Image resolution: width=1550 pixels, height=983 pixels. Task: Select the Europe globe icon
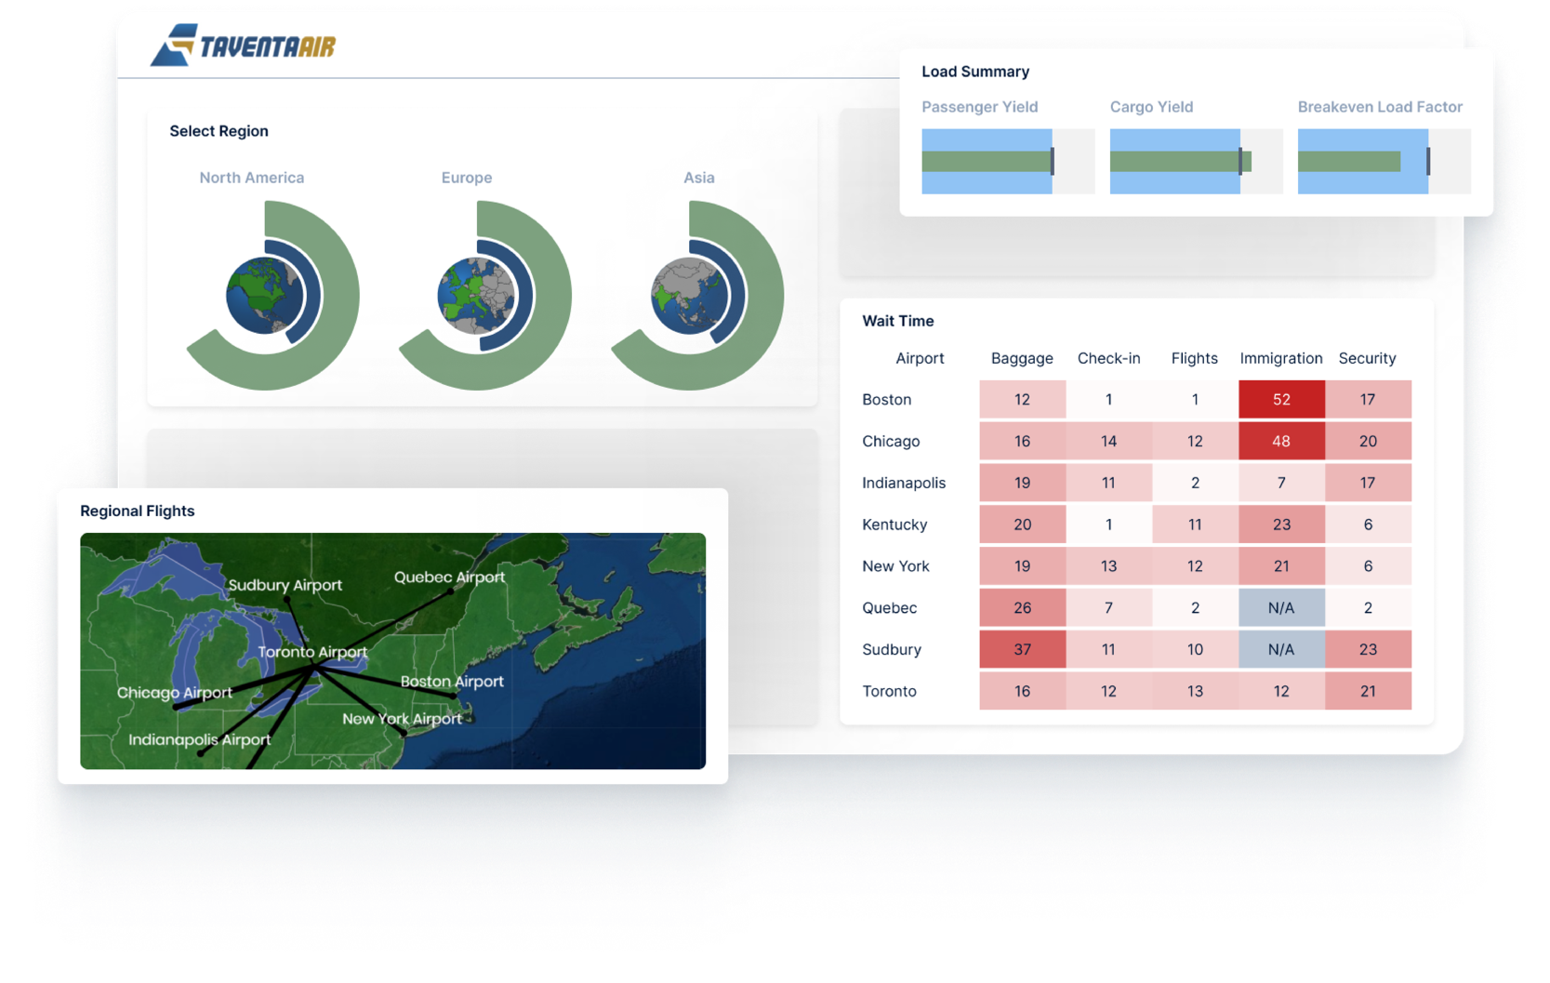coord(476,296)
